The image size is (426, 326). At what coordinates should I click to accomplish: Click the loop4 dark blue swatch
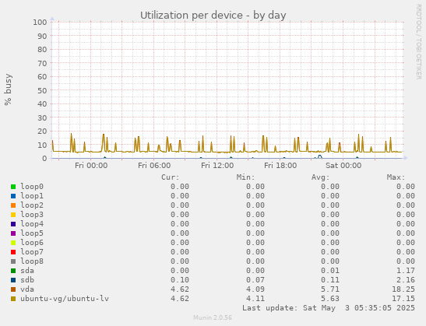pos(13,224)
